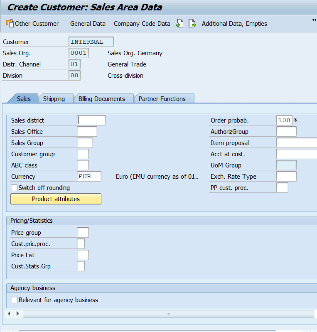Click the 'Euro (EMU currency as of 01' description
Image resolution: width=317 pixels, height=332 pixels.
pos(157,177)
